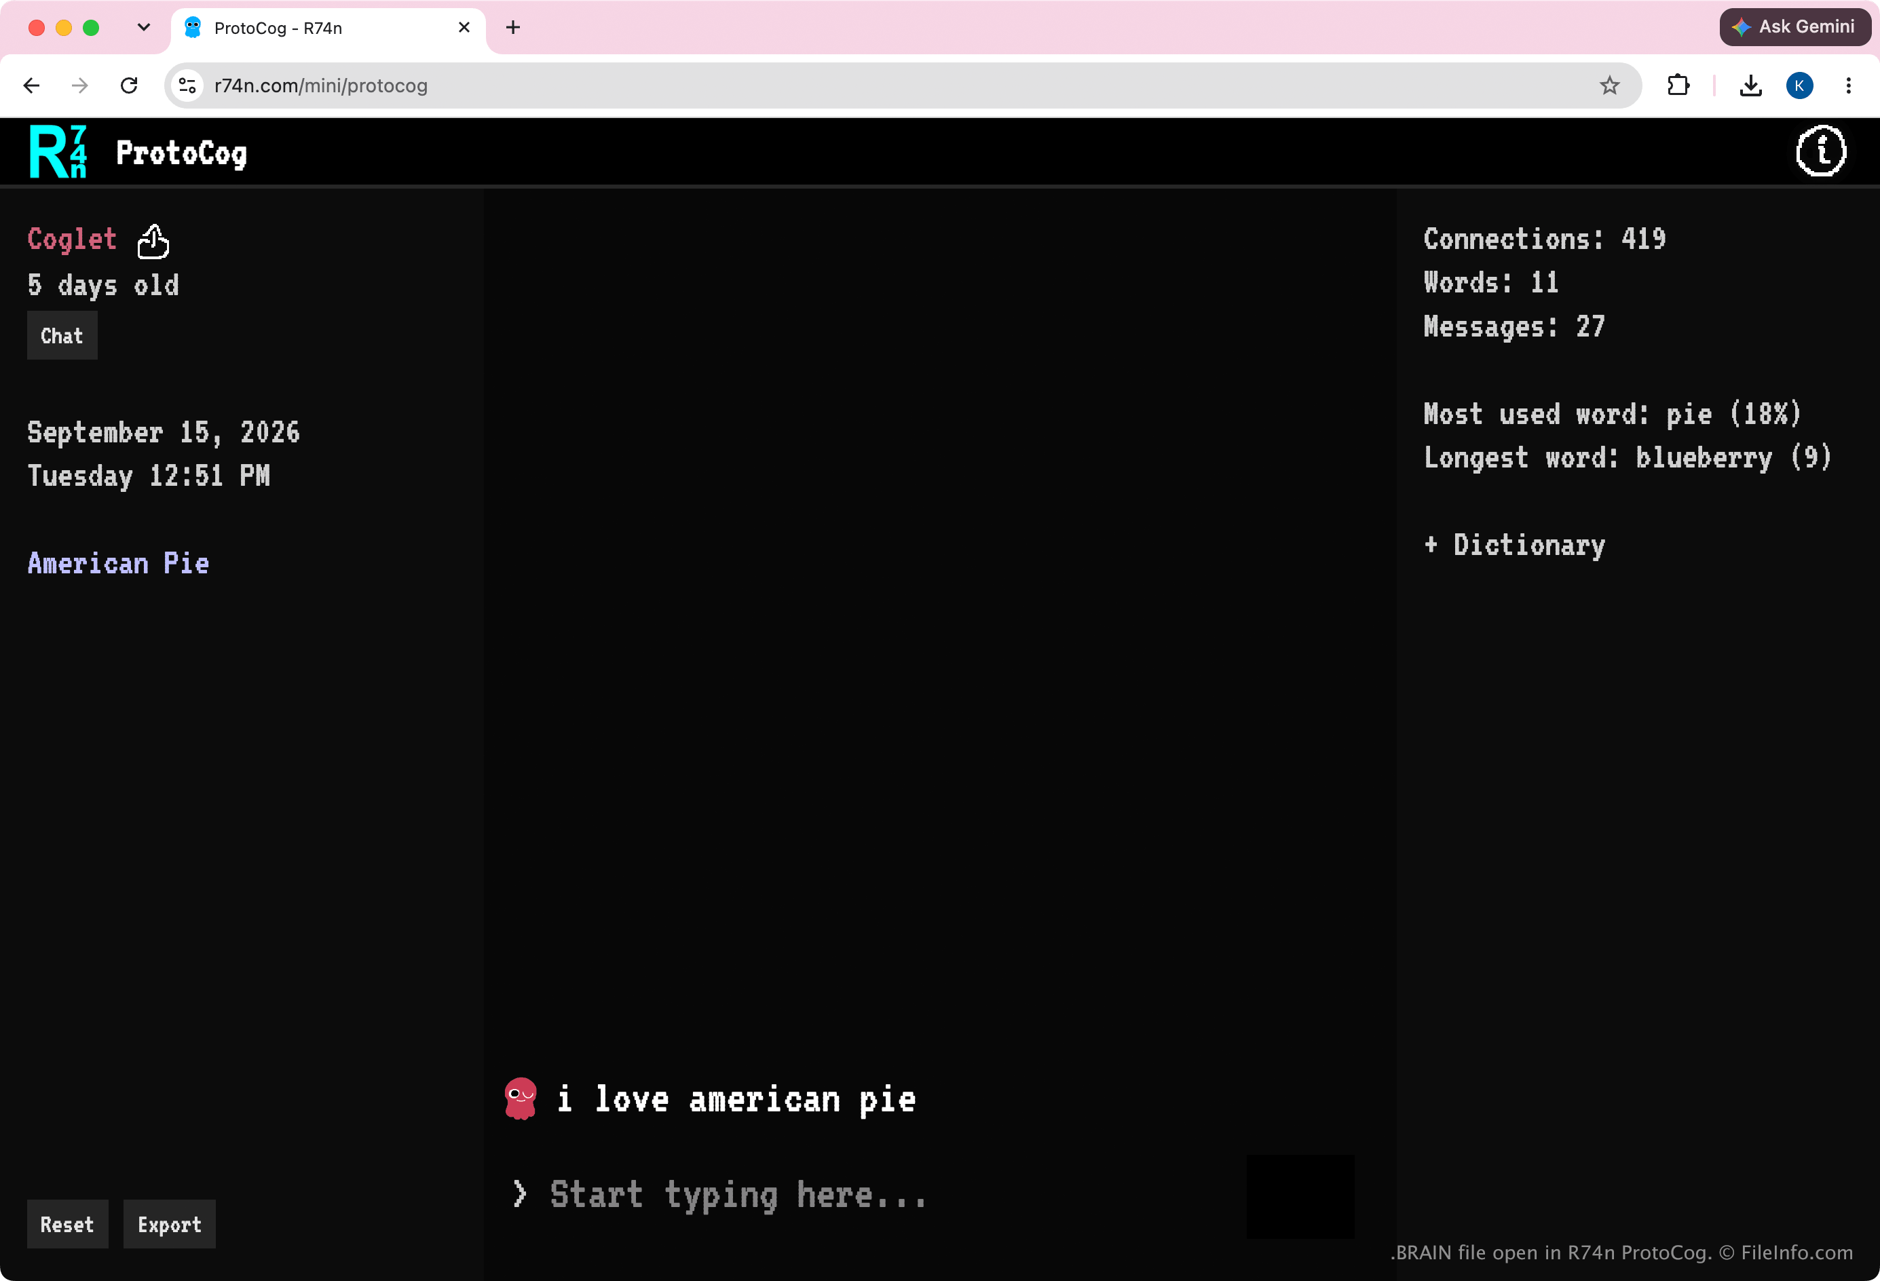Image resolution: width=1880 pixels, height=1281 pixels.
Task: Click the Chrome profile avatar K
Action: pyautogui.click(x=1799, y=85)
